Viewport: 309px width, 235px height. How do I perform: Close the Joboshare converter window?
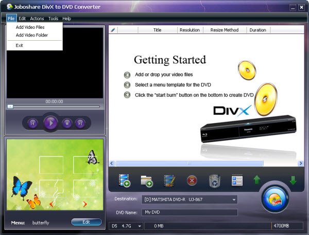click(x=301, y=8)
